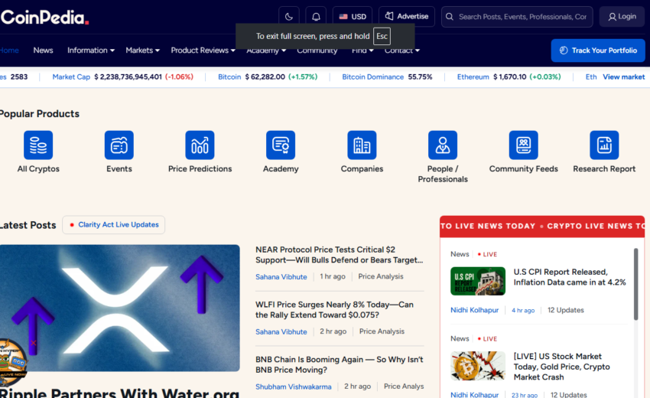This screenshot has width=650, height=398.
Task: Open the Community Feeds icon
Action: [x=524, y=145]
